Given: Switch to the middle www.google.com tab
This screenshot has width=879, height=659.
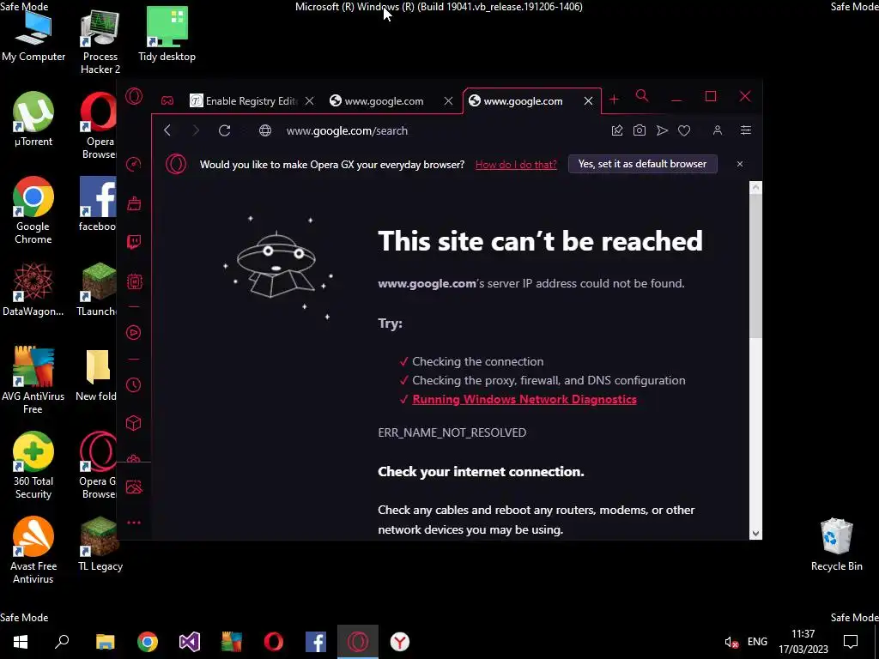Looking at the screenshot, I should (377, 101).
